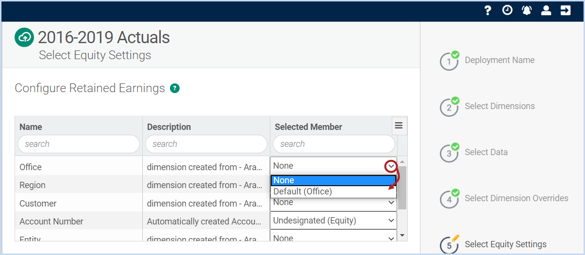The image size is (585, 255).
Task: Click the cloud upload deployment icon
Action: click(24, 37)
